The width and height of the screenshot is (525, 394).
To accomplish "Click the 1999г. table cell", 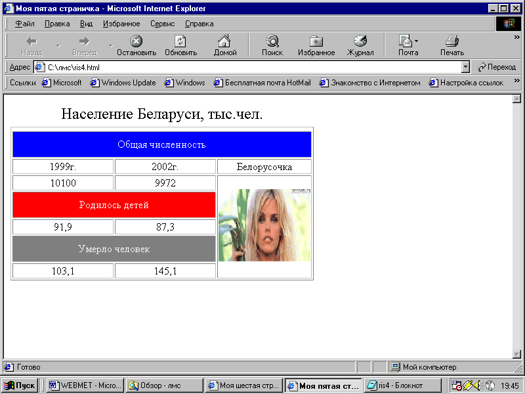I will coord(63,167).
